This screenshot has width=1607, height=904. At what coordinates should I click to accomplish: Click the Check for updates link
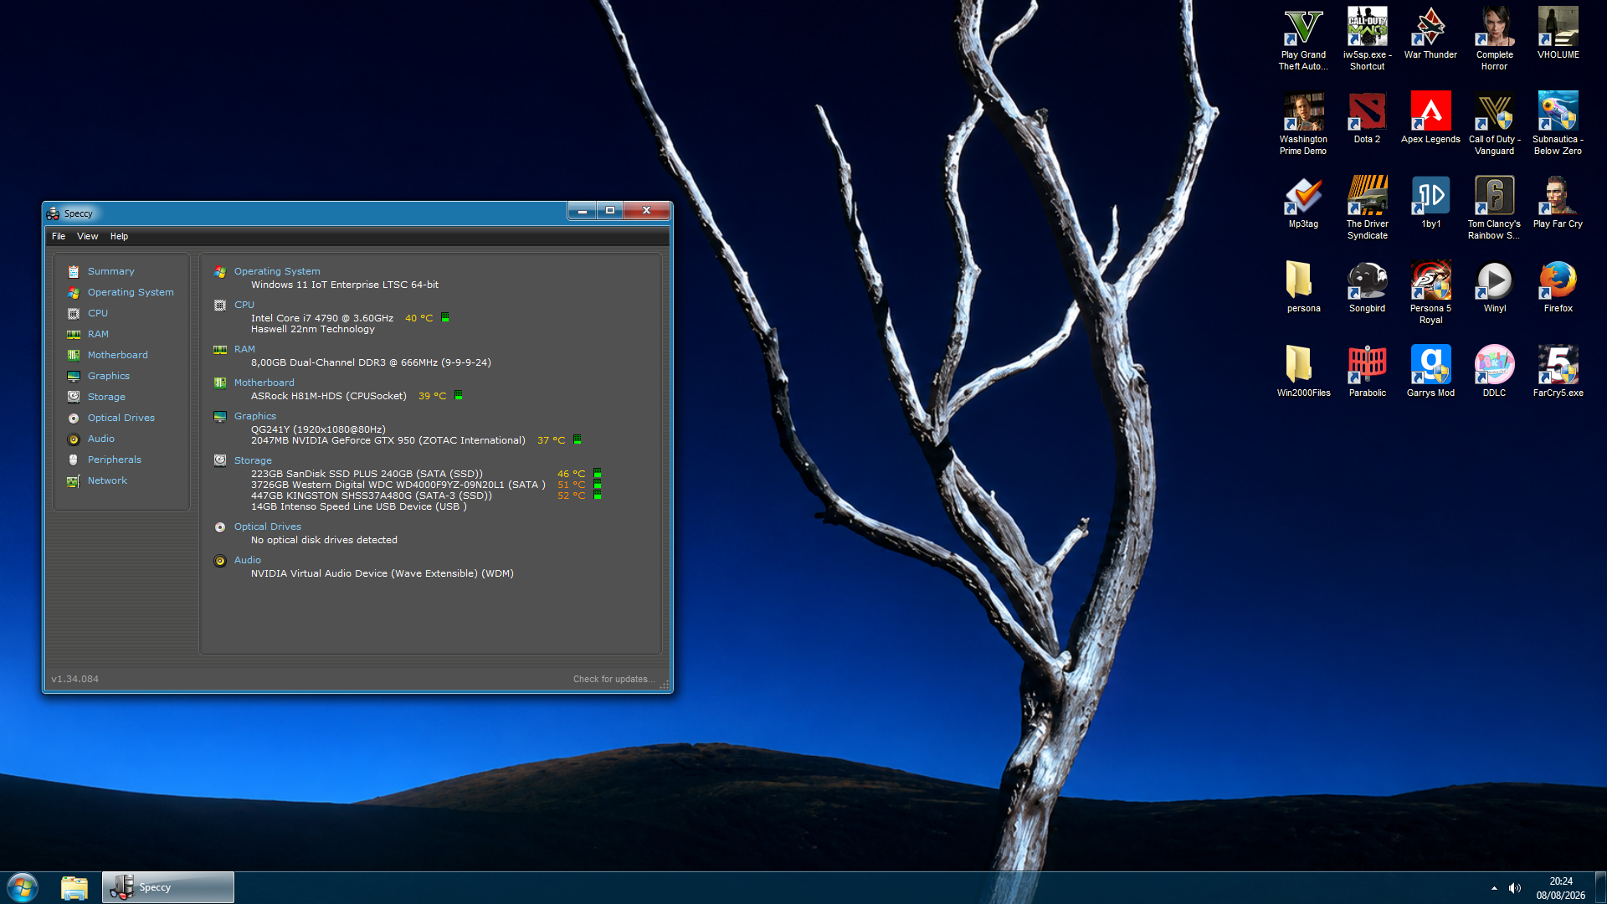614,679
